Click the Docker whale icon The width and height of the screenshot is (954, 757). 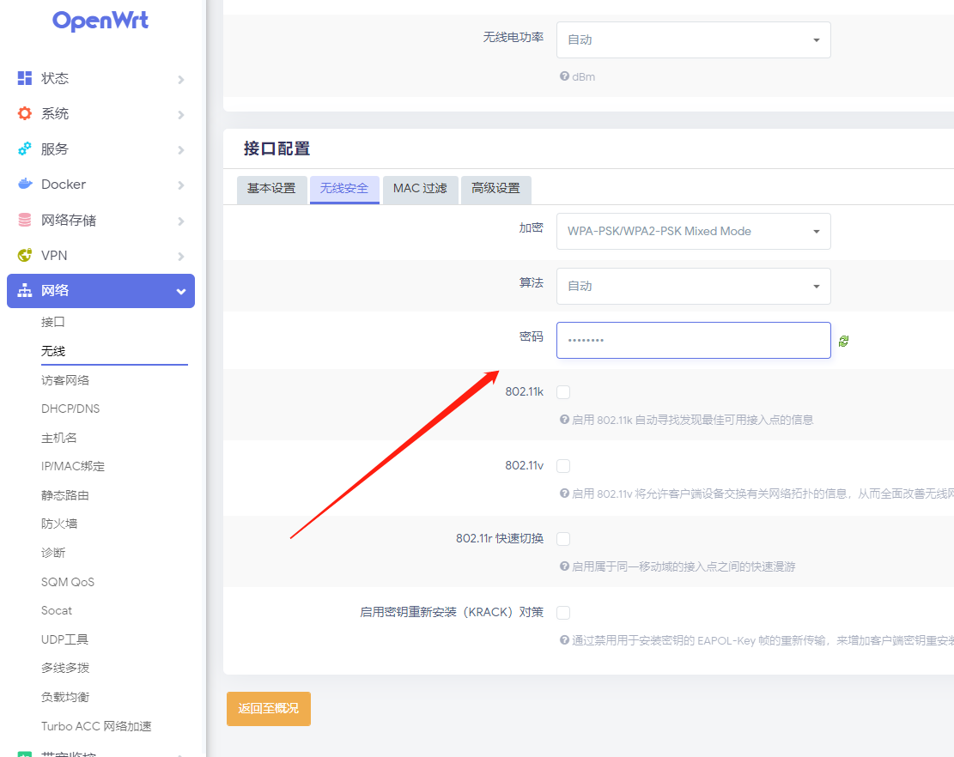pyautogui.click(x=25, y=184)
